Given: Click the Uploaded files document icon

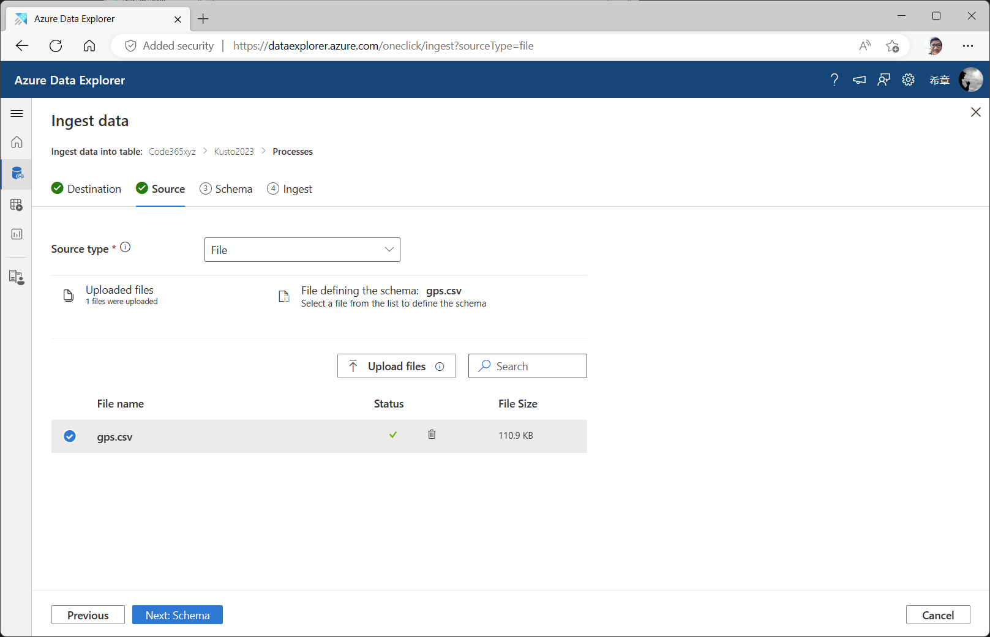Looking at the screenshot, I should point(69,296).
